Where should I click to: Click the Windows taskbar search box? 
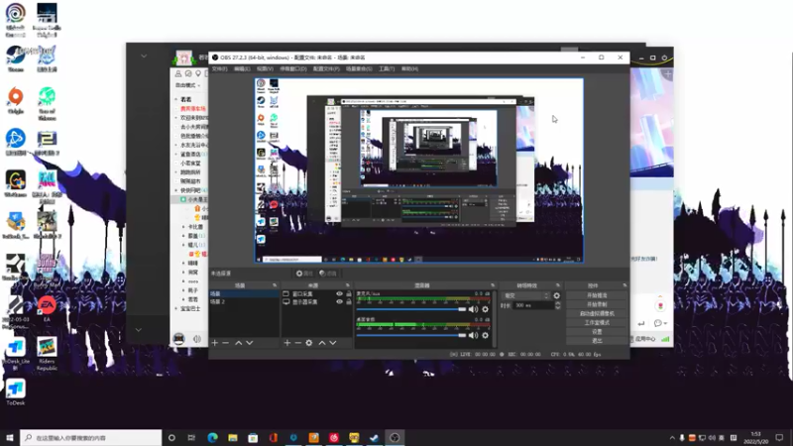[x=91, y=438]
